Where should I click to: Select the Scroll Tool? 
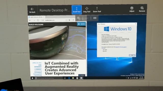[x=77, y=10]
